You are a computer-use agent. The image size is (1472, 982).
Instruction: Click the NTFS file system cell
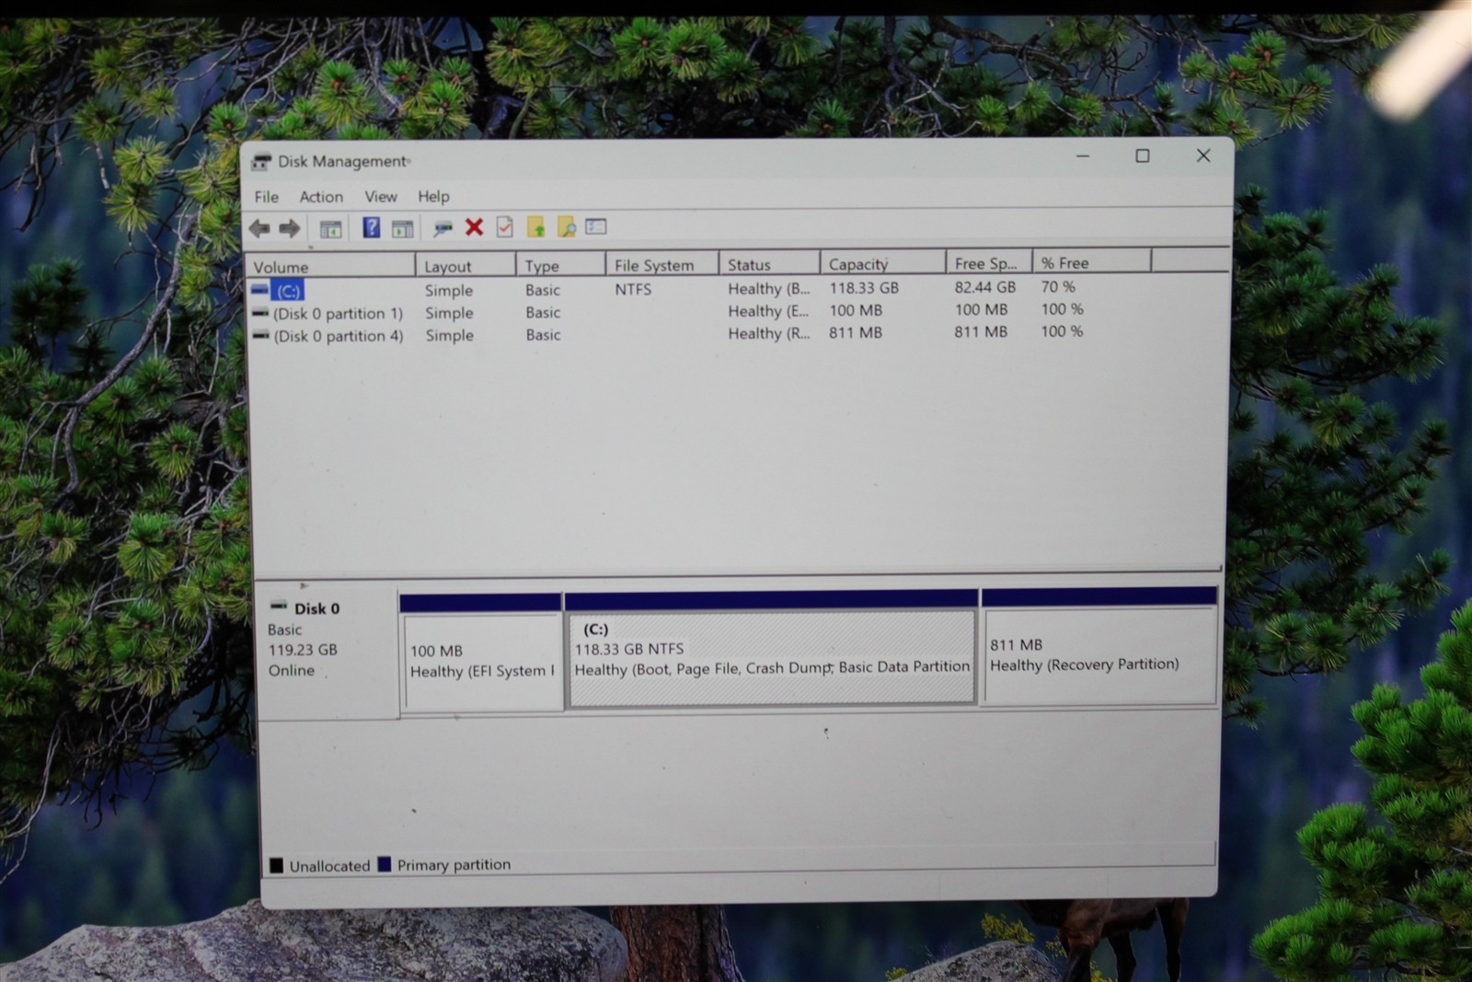point(633,289)
